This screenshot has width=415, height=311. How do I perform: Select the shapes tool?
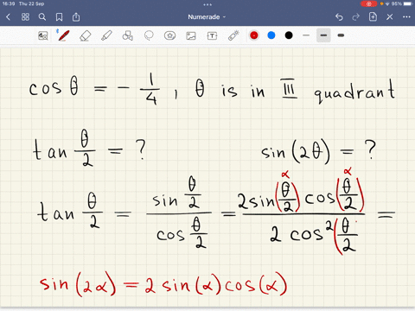click(x=127, y=35)
